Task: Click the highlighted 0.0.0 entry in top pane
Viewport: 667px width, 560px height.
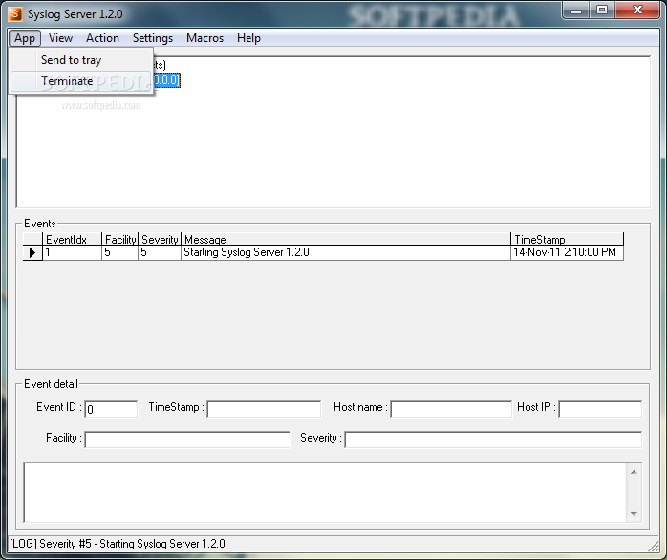Action: pyautogui.click(x=166, y=80)
